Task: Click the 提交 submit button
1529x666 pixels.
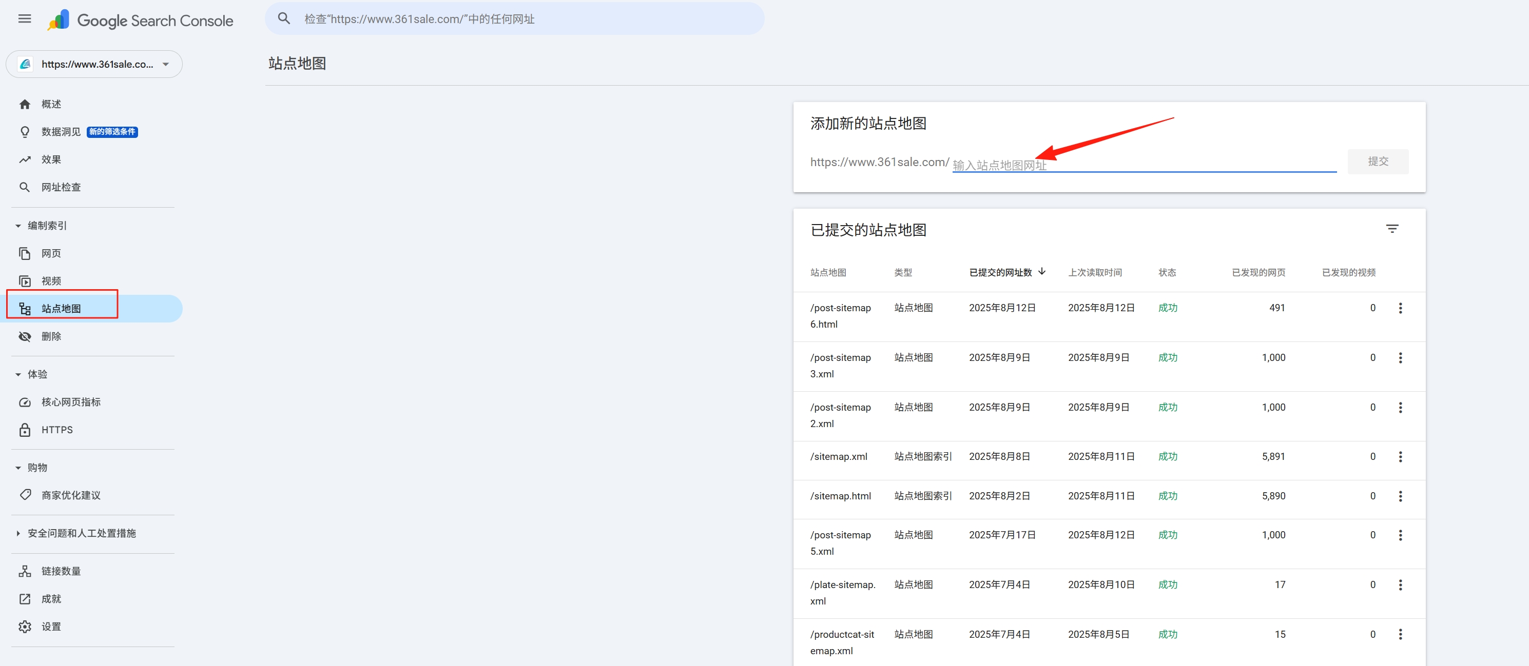Action: click(1377, 162)
